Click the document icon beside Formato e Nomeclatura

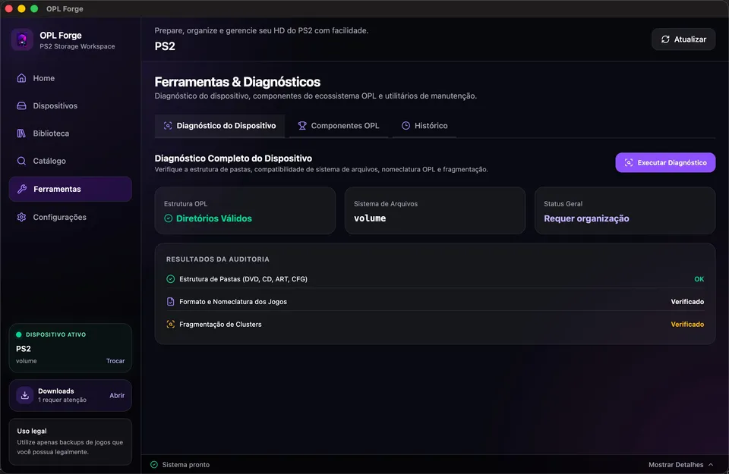pyautogui.click(x=171, y=302)
